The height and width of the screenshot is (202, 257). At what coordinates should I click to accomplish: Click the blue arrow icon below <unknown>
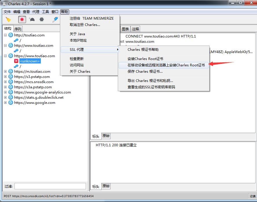pyautogui.click(x=16, y=66)
